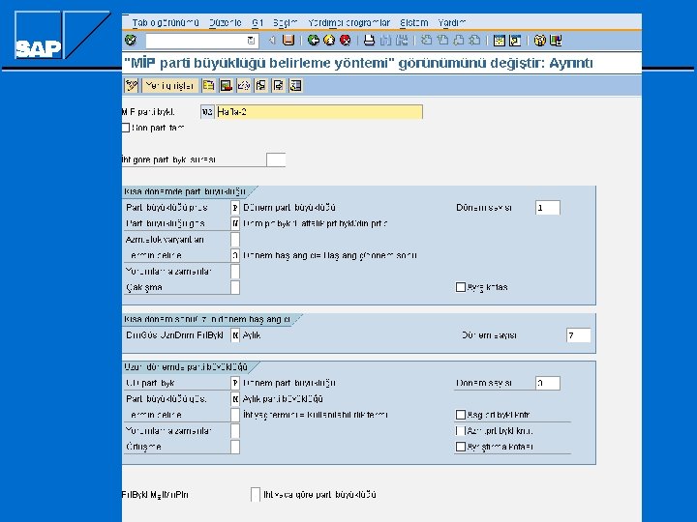The image size is (697, 522).
Task: Click long-term Dönem sayısı field with 0
Action: 548,383
